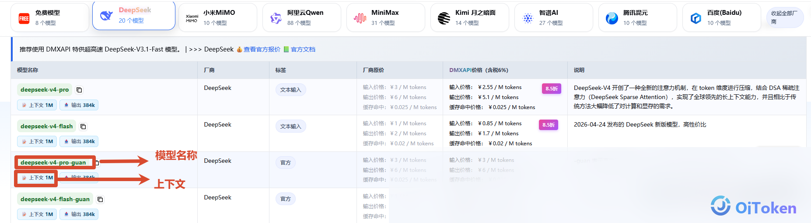
Task: Open the 阿里云Qwen provider card
Action: tap(302, 17)
